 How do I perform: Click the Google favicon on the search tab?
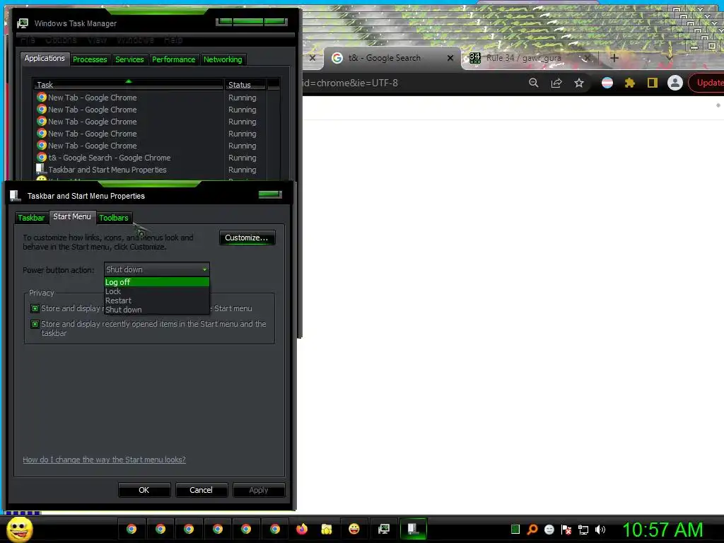pos(337,58)
